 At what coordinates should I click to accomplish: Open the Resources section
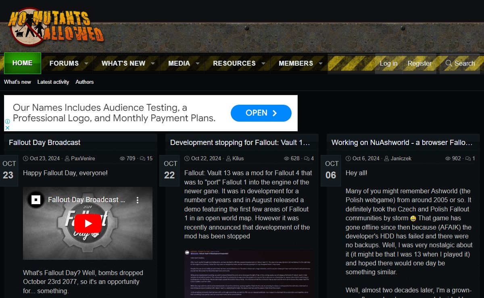click(x=234, y=63)
